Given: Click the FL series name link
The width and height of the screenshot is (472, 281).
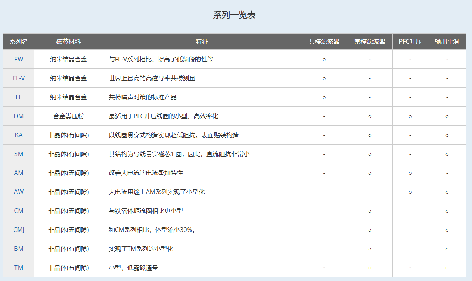Looking at the screenshot, I should [x=19, y=97].
